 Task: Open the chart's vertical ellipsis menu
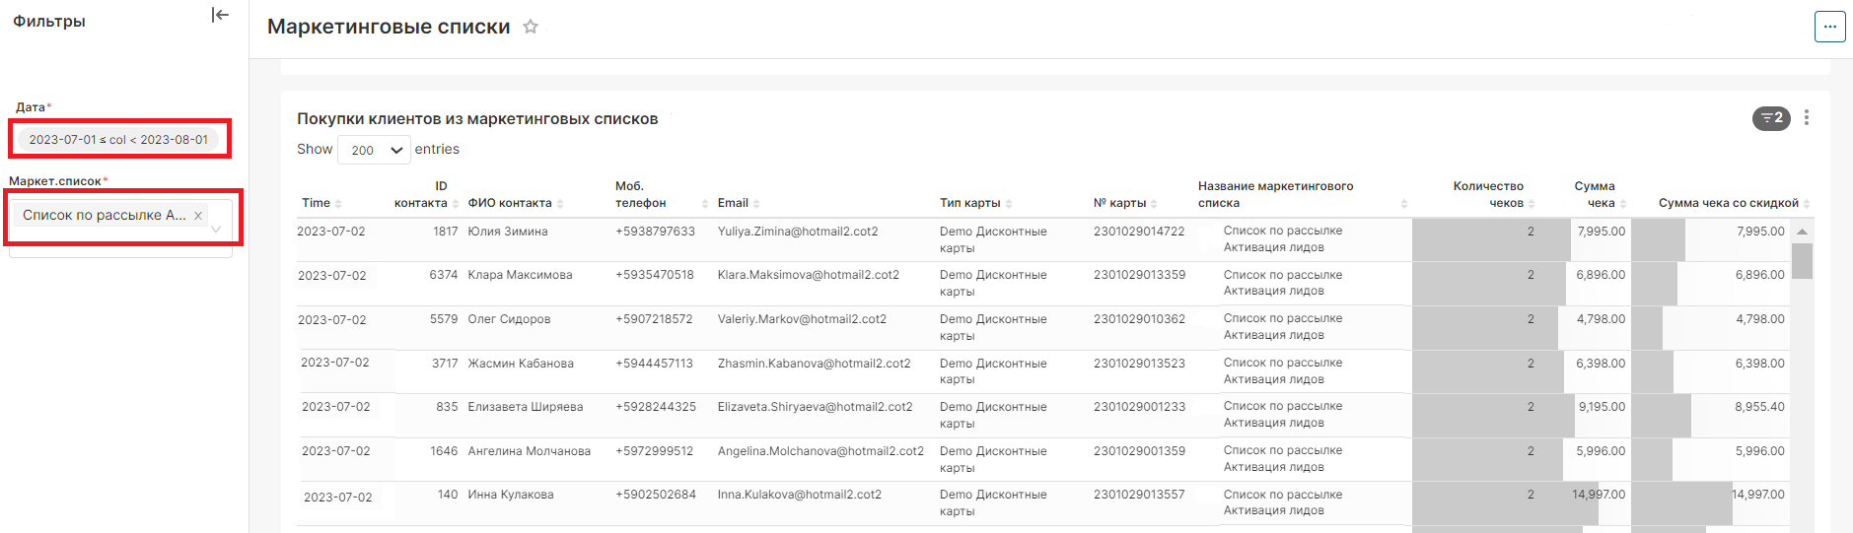(1807, 118)
